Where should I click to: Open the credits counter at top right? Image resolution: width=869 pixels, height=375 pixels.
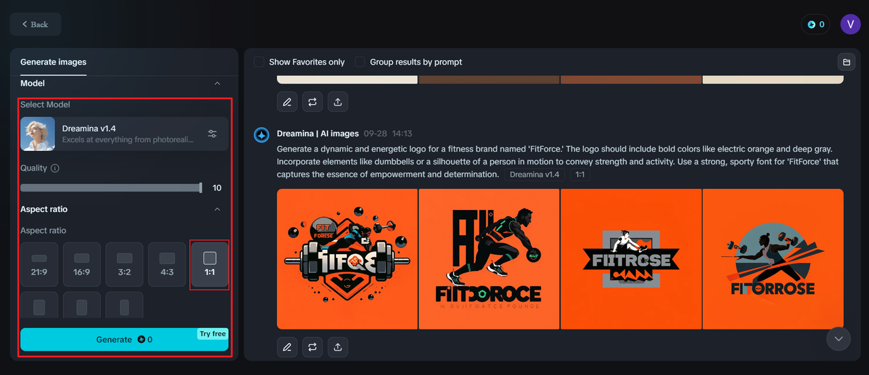815,24
